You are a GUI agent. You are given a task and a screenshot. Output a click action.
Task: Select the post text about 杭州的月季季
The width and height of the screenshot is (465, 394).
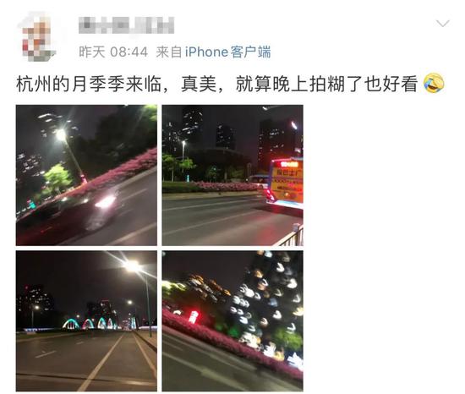pos(217,84)
